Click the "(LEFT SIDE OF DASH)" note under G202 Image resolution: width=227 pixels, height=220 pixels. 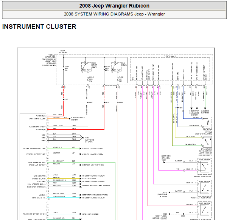click(x=89, y=141)
